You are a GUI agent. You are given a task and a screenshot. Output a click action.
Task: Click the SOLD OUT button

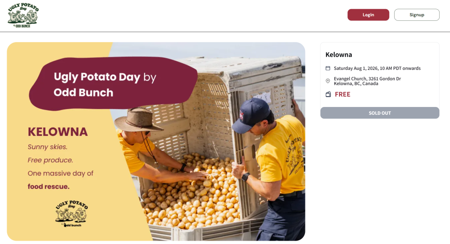click(x=380, y=113)
